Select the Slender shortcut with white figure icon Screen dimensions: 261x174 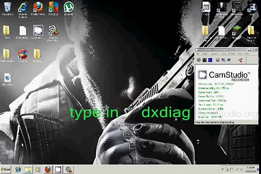[221, 10]
